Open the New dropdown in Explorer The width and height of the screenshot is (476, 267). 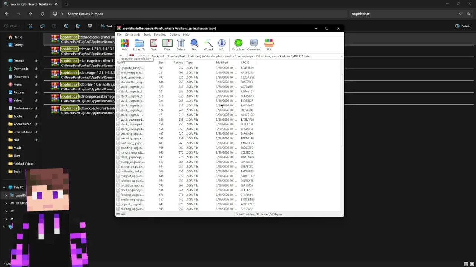(13, 26)
